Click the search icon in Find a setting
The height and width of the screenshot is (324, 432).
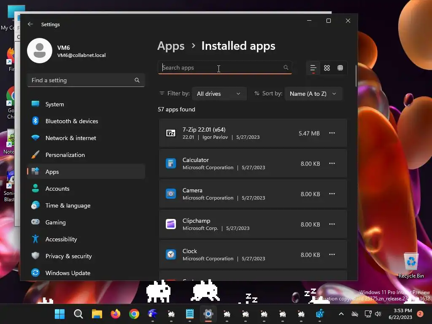137,80
